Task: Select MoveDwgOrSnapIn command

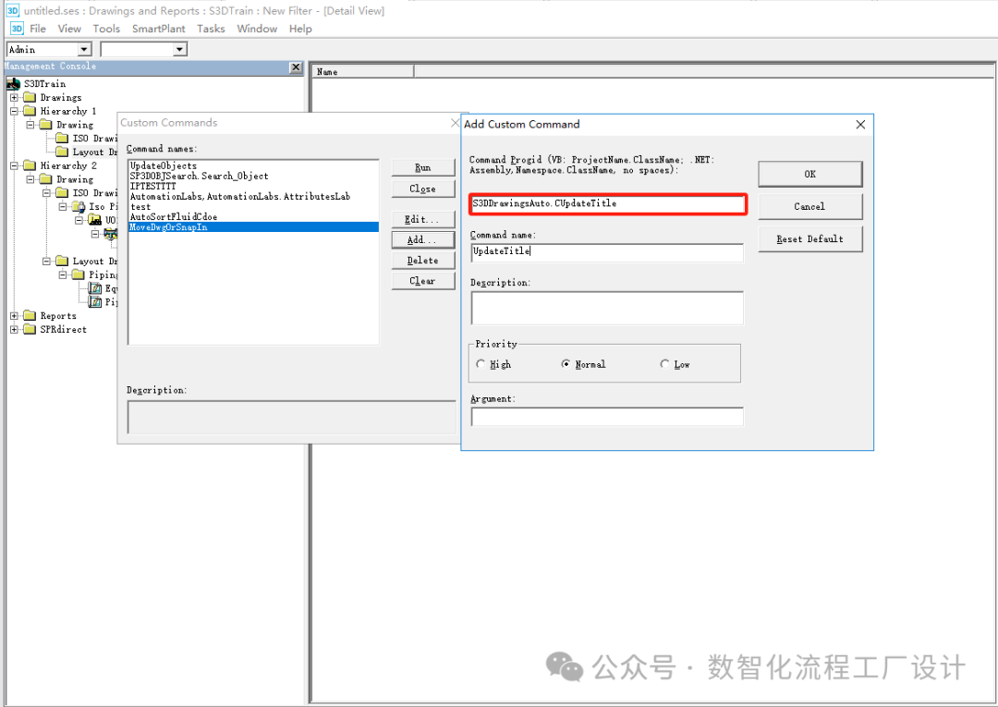Action: pos(253,226)
